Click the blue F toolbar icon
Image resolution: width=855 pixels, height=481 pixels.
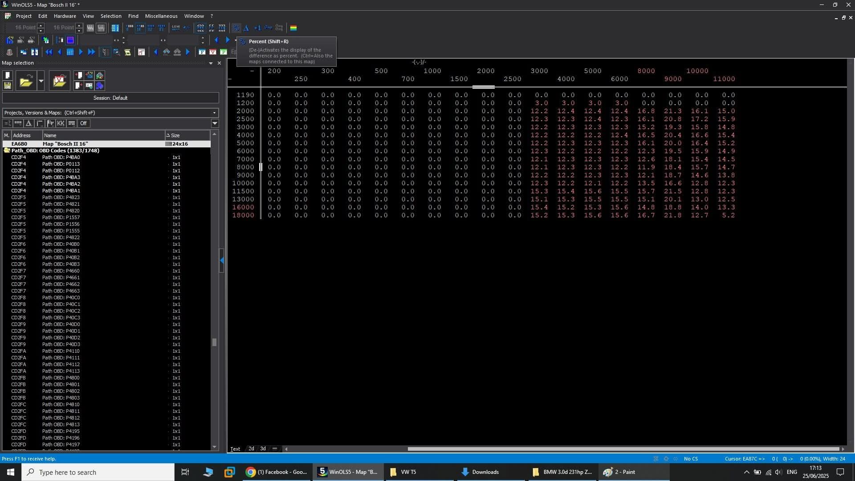tap(202, 52)
